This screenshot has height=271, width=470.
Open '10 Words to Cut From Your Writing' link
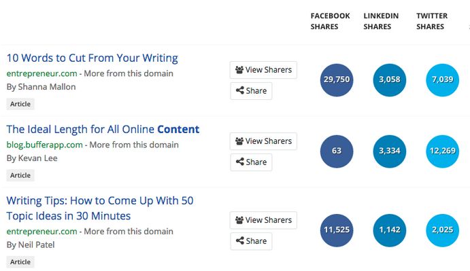(93, 58)
